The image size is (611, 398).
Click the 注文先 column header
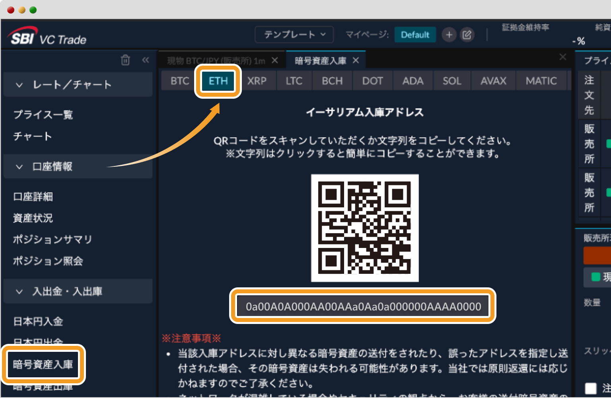click(x=589, y=95)
